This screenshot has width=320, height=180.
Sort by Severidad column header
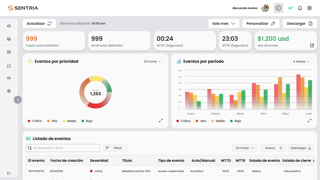[x=99, y=160]
